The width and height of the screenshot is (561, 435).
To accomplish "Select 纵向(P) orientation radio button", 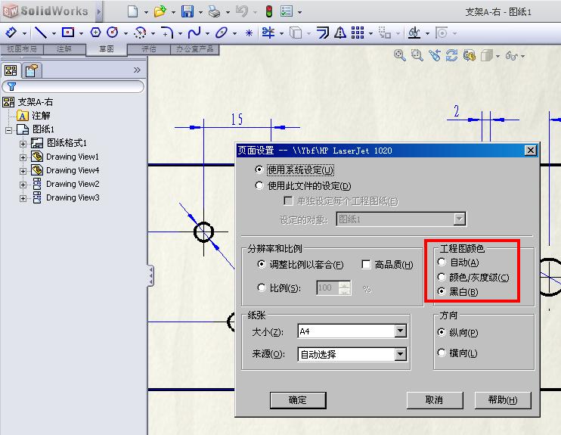I will [x=442, y=332].
